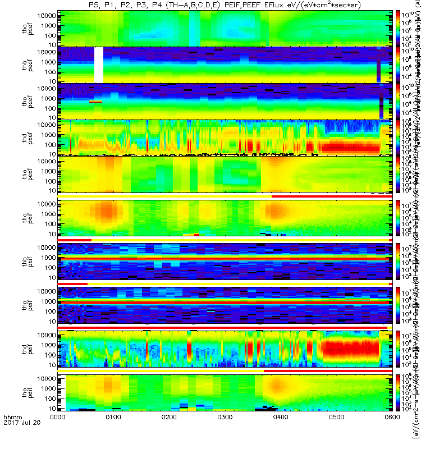
Task: Click the '0600' time axis label
Action: (x=392, y=417)
